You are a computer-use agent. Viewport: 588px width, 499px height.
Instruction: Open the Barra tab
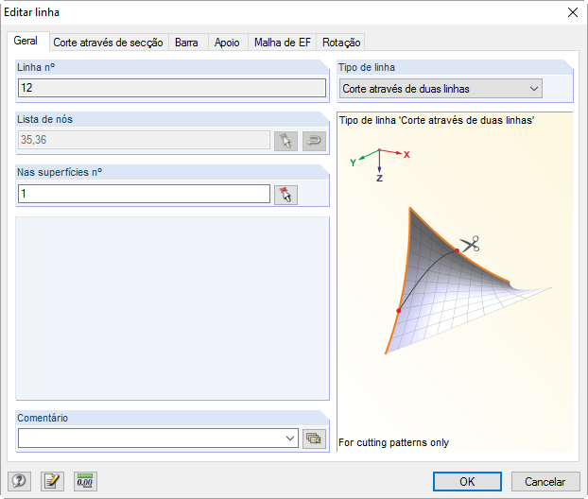click(186, 43)
